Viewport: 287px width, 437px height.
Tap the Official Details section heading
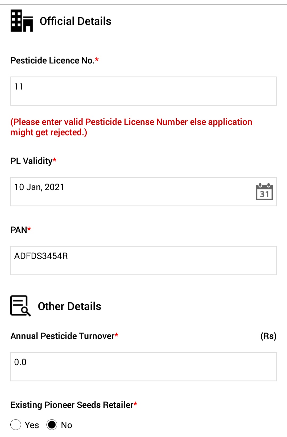(x=75, y=21)
